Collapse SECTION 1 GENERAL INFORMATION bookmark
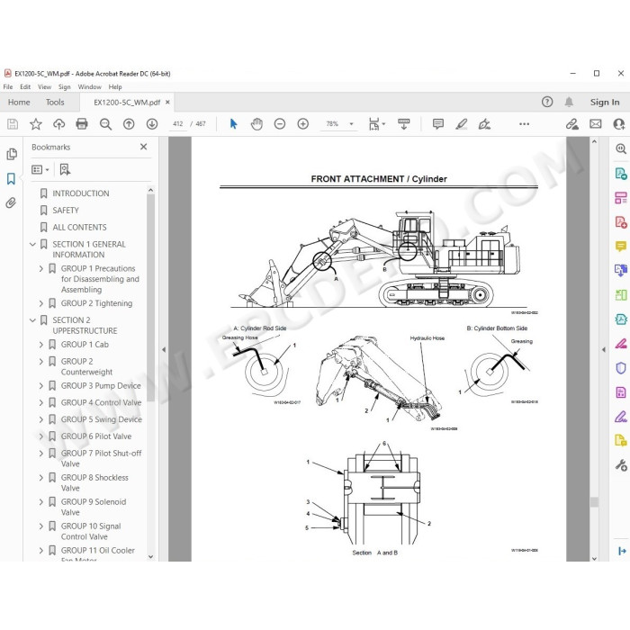The image size is (630, 630). click(33, 244)
